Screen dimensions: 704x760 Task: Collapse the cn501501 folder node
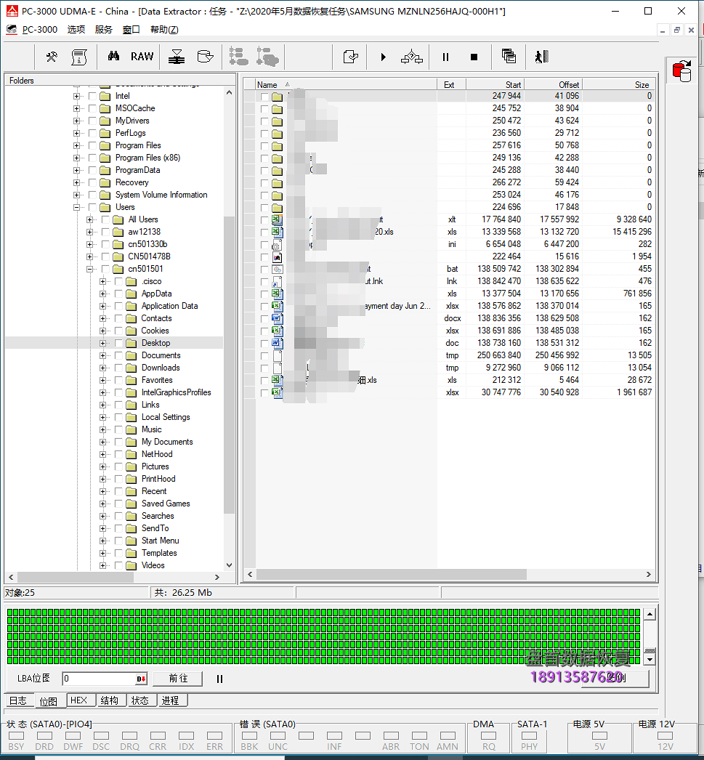click(89, 269)
